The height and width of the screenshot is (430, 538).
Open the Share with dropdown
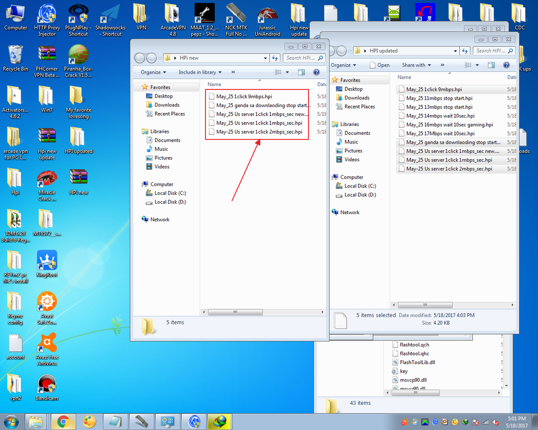[416, 65]
